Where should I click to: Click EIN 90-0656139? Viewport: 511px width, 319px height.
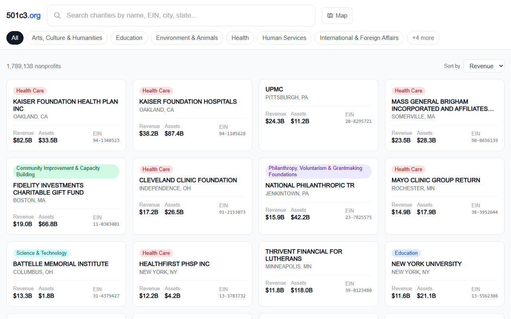tap(485, 140)
